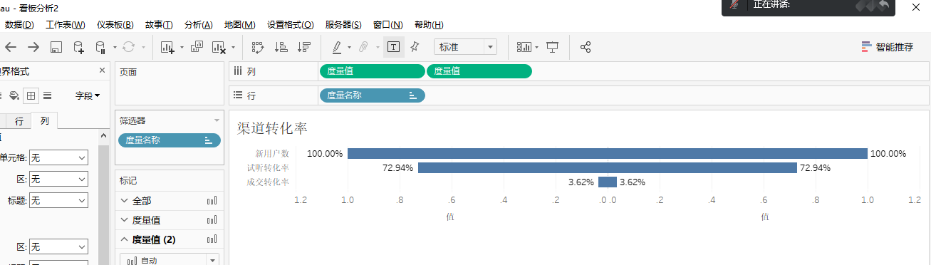Save the workbook with the disk icon

tap(56, 47)
